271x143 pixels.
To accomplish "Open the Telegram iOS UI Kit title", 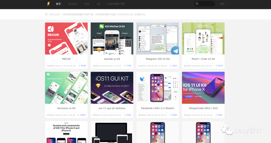I will [158, 59].
